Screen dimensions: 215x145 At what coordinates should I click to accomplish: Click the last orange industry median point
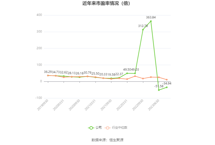tap(167, 80)
